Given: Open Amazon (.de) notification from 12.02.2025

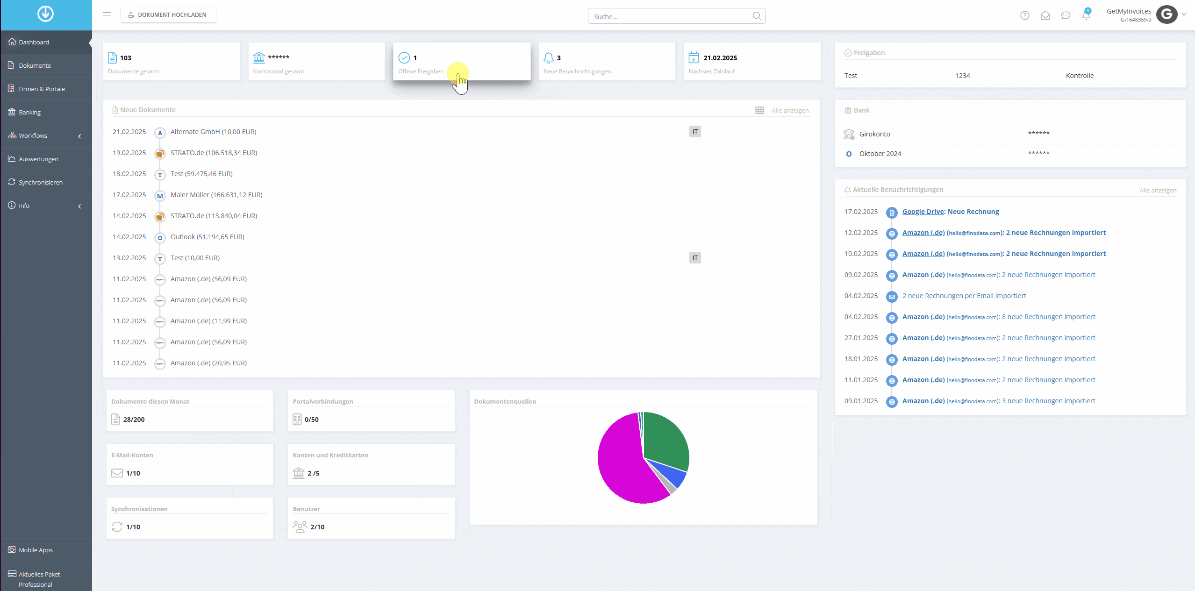Looking at the screenshot, I should 923,233.
